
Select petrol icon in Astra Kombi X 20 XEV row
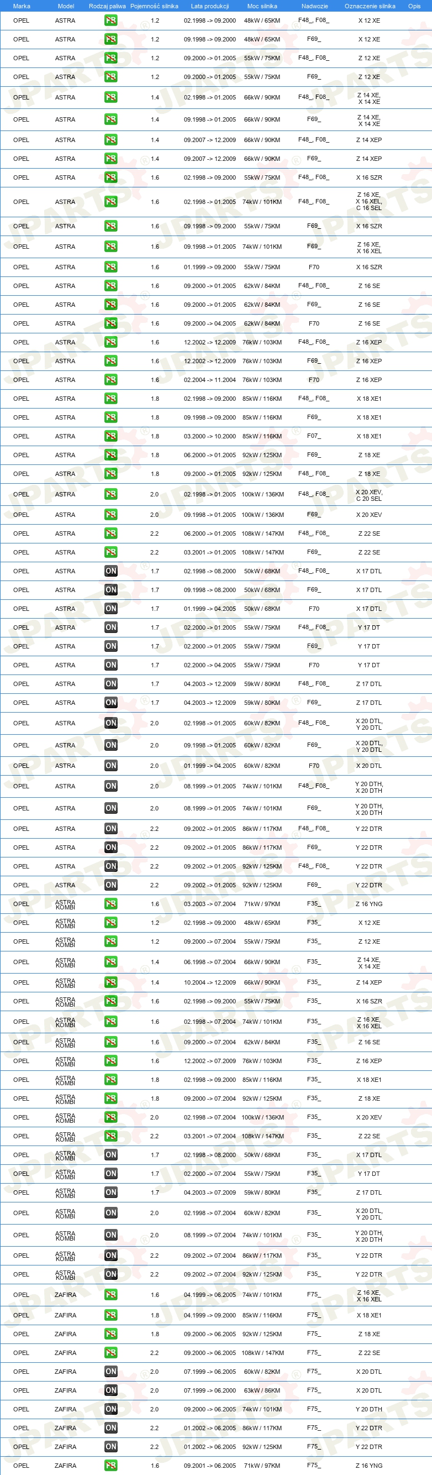click(x=111, y=1117)
